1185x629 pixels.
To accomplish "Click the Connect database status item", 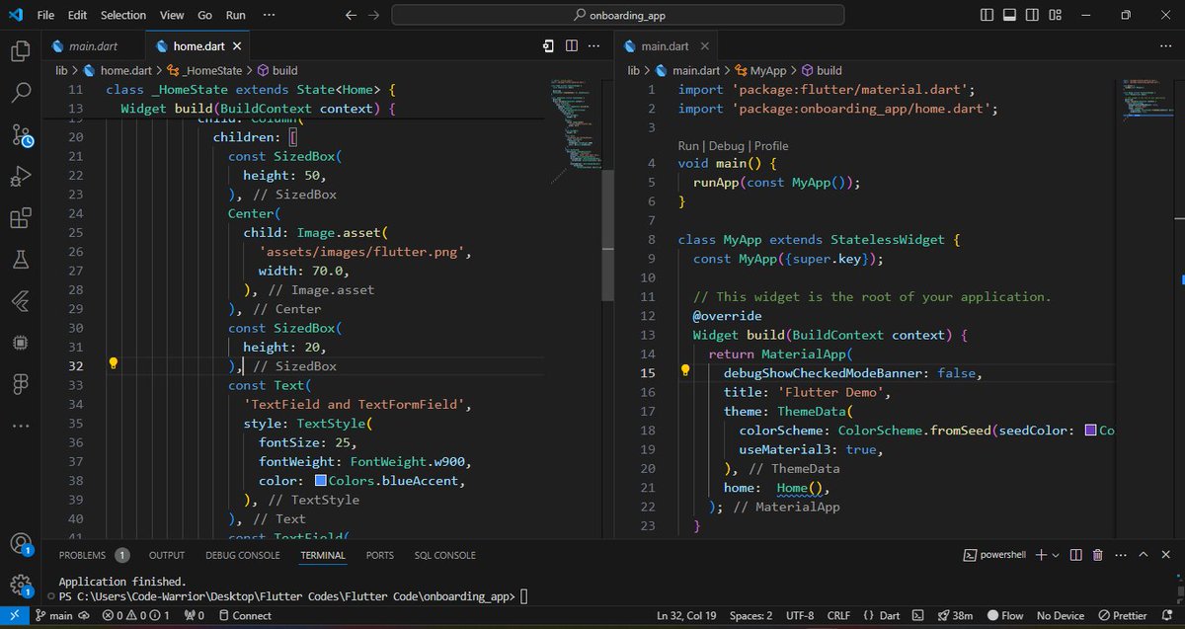I will 243,616.
